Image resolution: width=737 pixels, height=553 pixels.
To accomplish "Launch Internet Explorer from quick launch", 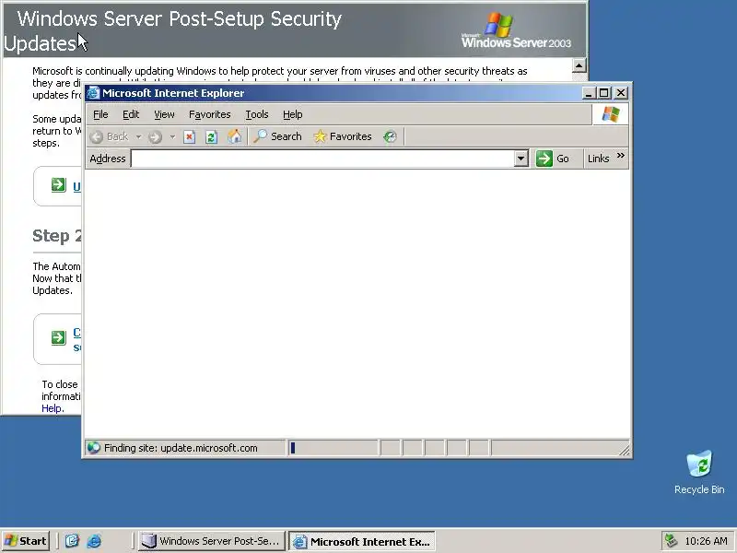I will click(94, 541).
